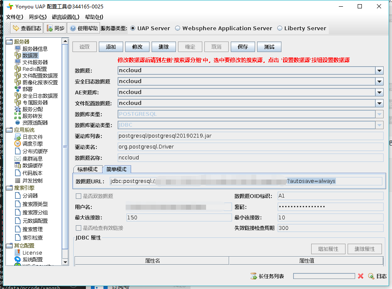Expand the AE资源库 dropdown

pyautogui.click(x=379, y=92)
